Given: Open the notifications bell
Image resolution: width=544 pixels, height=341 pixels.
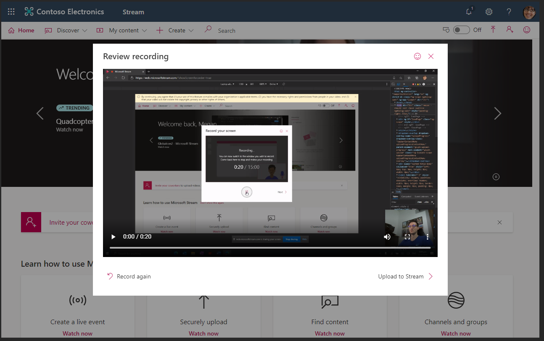Looking at the screenshot, I should point(469,12).
